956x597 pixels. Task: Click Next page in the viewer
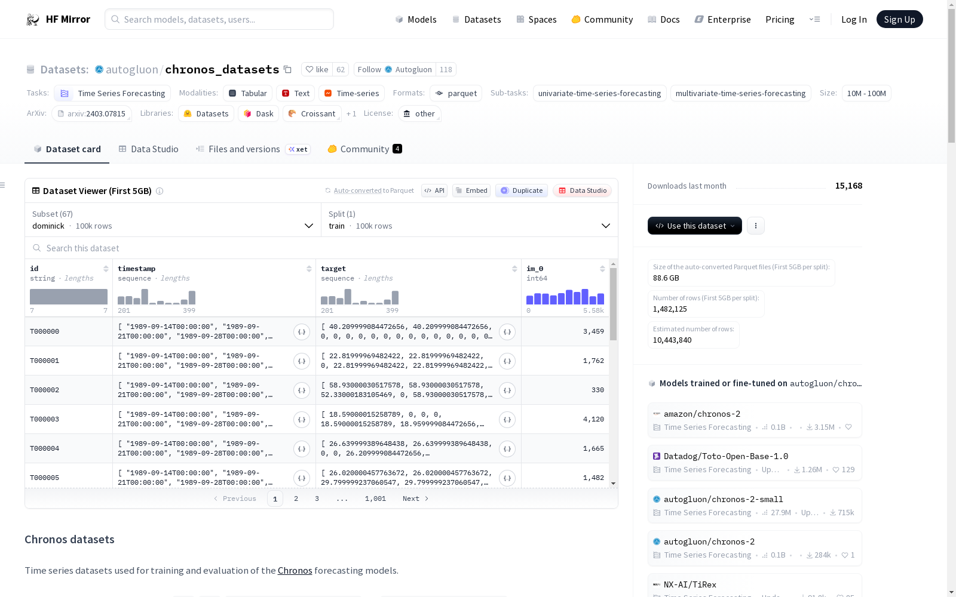tap(416, 498)
